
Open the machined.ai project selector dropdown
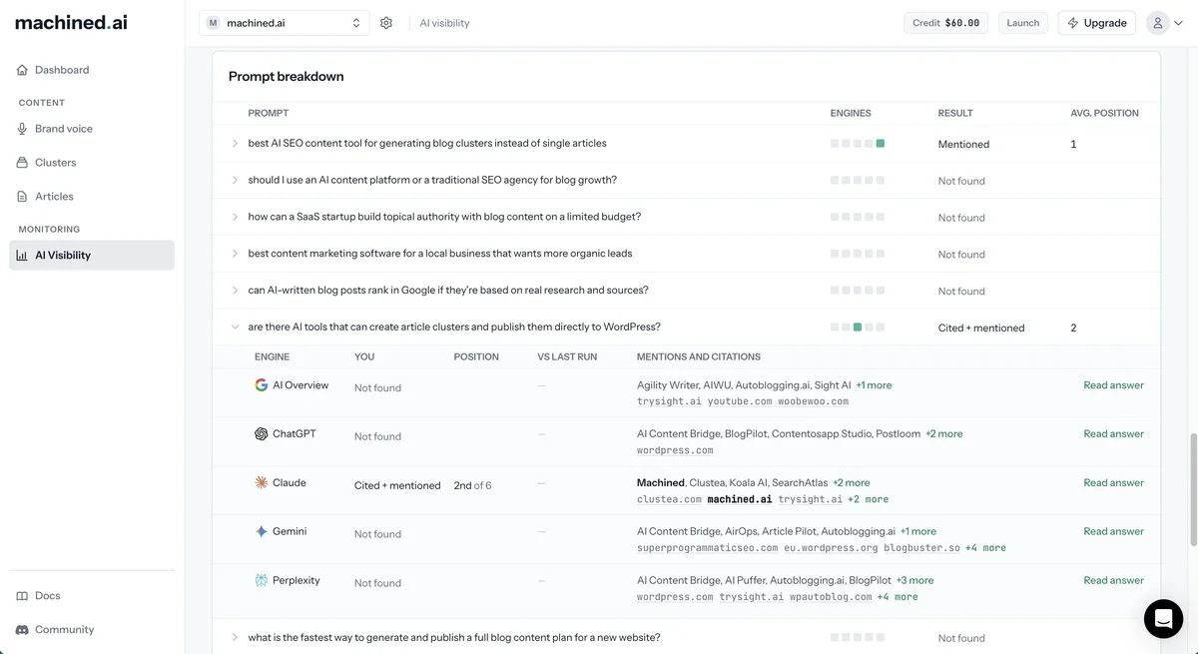pos(285,23)
